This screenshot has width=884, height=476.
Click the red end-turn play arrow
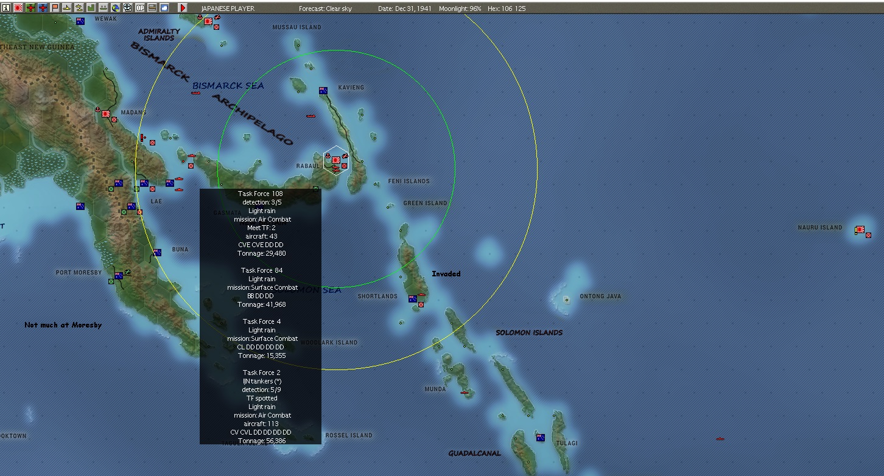[182, 8]
